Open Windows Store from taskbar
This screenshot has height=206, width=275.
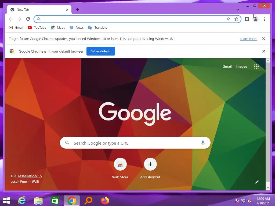tap(55, 201)
